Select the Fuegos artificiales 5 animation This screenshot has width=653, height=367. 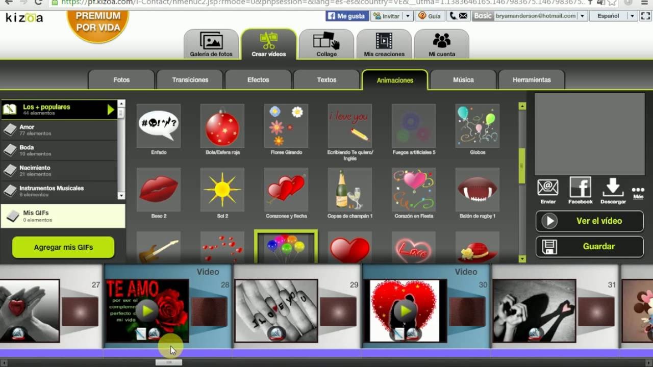(414, 126)
